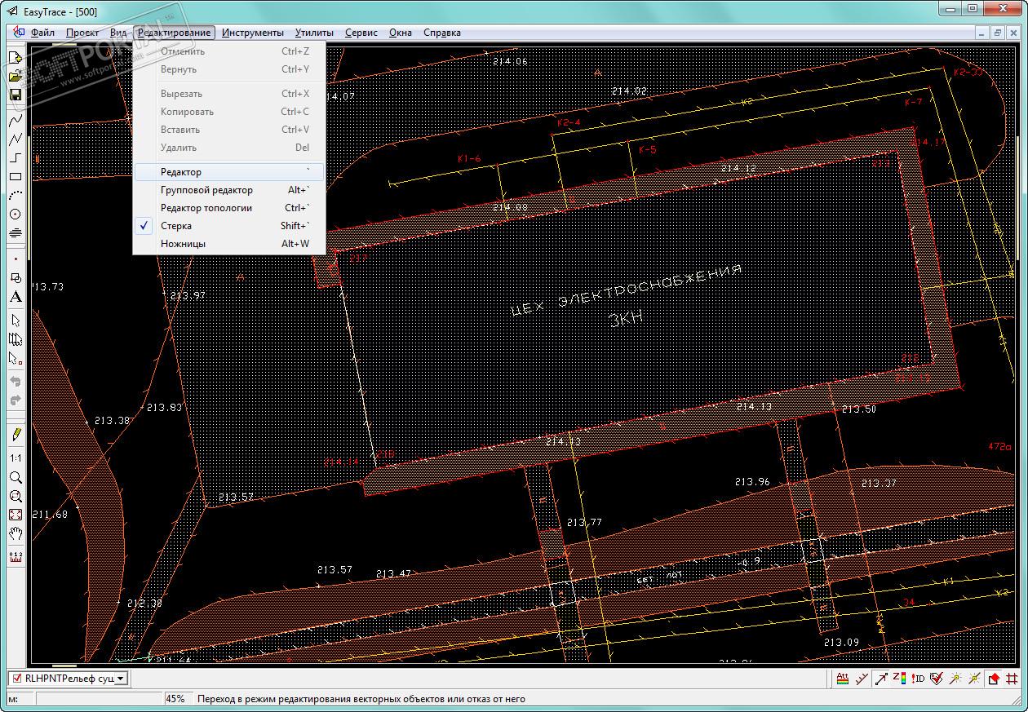Click the fit-to-window zoom icon
This screenshot has height=712, width=1028.
[15, 515]
